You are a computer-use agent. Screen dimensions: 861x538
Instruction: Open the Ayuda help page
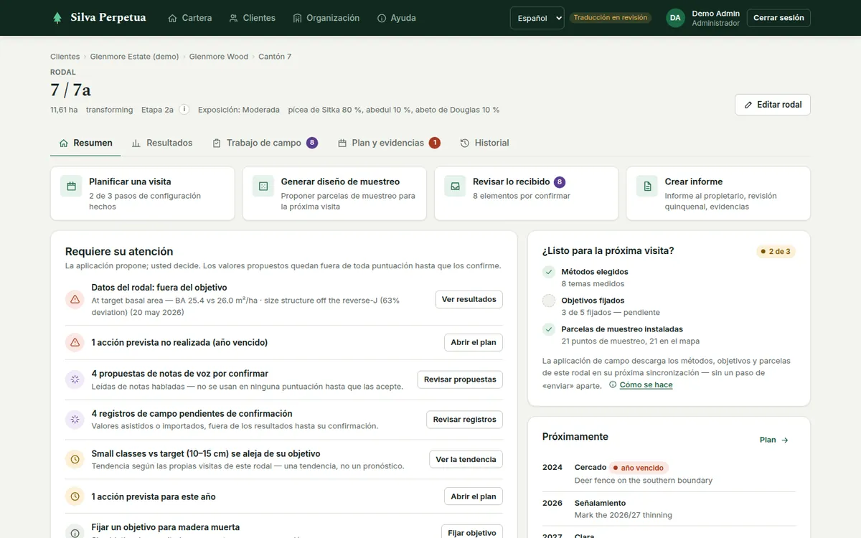click(396, 18)
